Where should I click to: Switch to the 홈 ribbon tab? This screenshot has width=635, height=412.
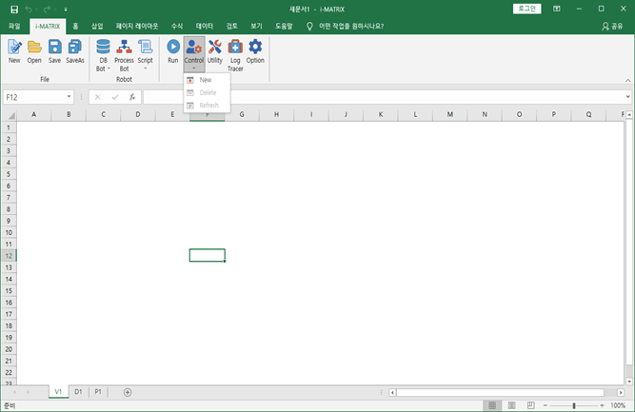(x=75, y=26)
